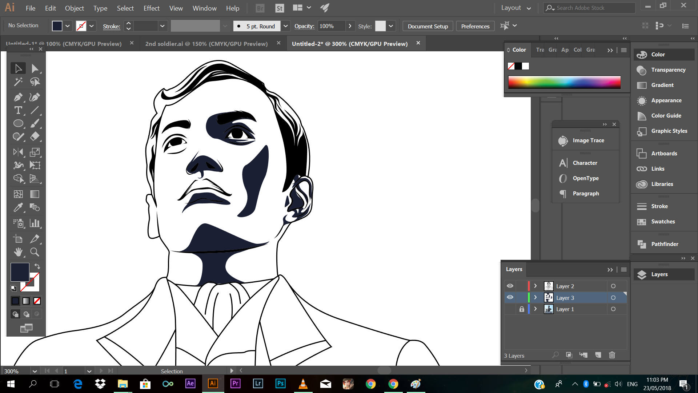The image size is (698, 393).
Task: Select the Eyedropper tool
Action: click(x=18, y=207)
